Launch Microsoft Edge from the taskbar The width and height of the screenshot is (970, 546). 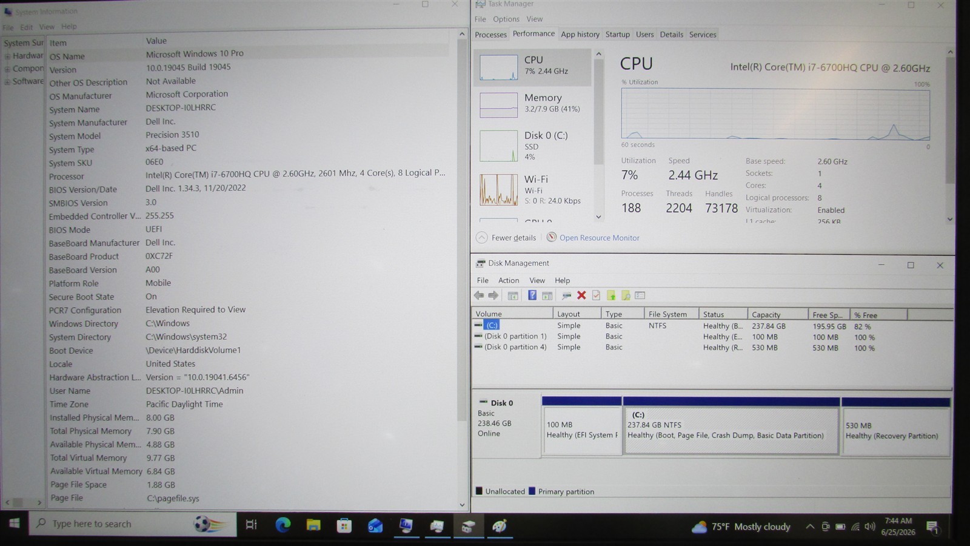click(x=283, y=525)
